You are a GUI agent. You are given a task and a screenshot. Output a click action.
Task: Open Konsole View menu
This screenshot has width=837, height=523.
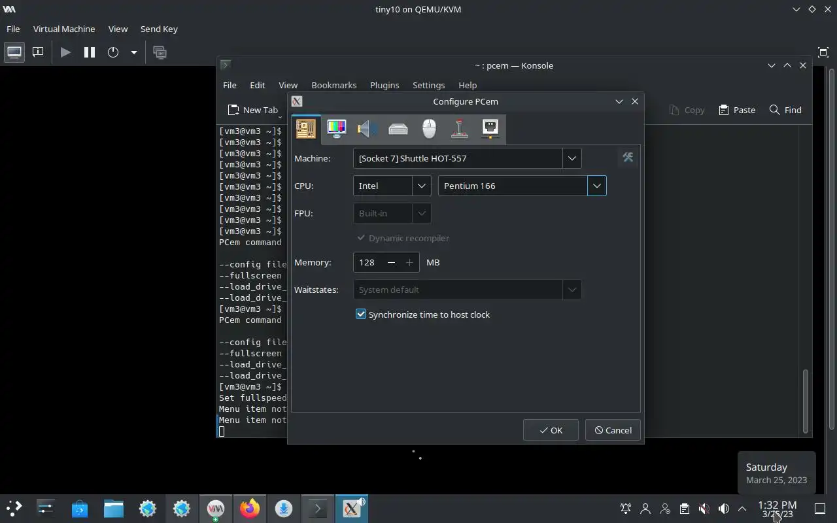[x=288, y=85]
